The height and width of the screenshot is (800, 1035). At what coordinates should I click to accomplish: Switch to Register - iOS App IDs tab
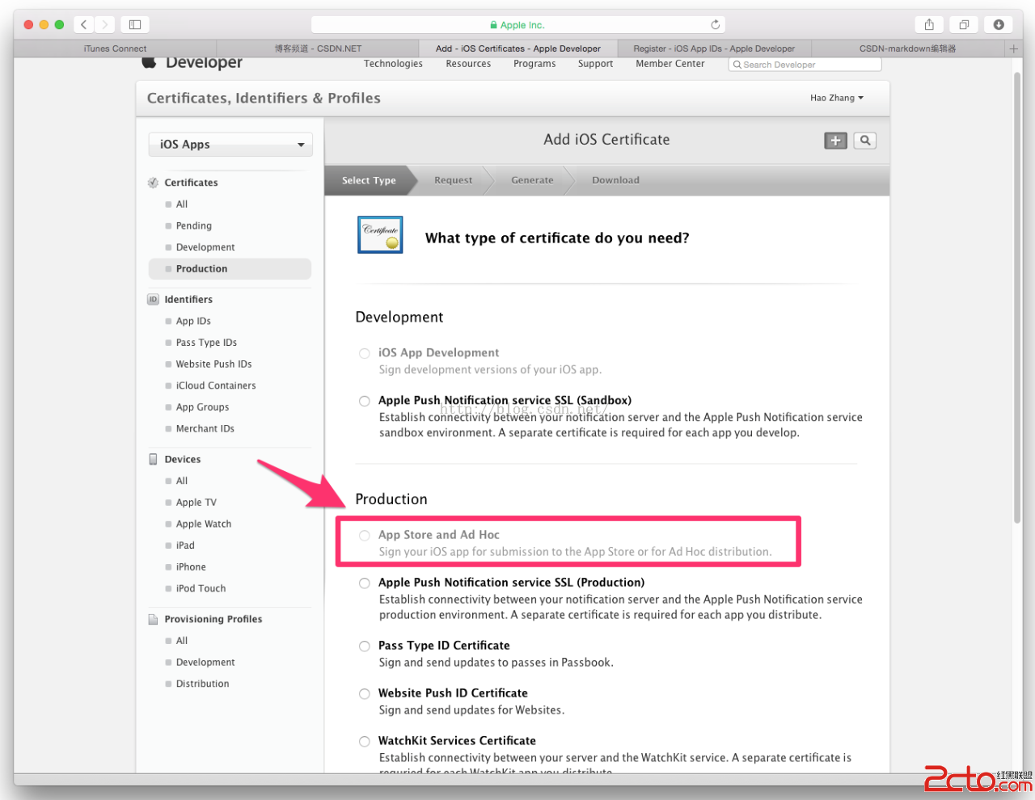click(714, 48)
